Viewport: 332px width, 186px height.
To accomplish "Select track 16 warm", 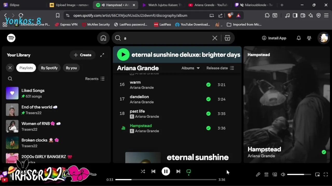I will (177, 85).
